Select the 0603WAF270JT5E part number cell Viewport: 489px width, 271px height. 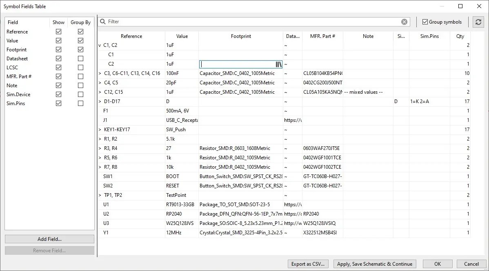(x=322, y=148)
